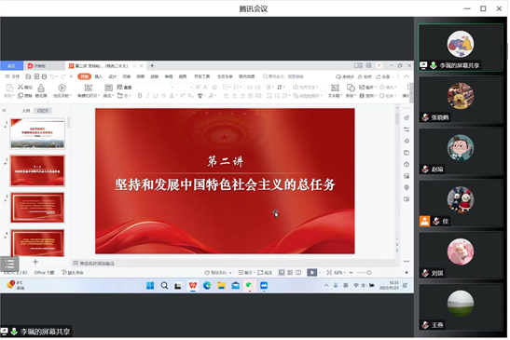Viewport: 510px width, 340px height.
Task: Open the 版式 slide layout dropdown
Action: point(108,96)
